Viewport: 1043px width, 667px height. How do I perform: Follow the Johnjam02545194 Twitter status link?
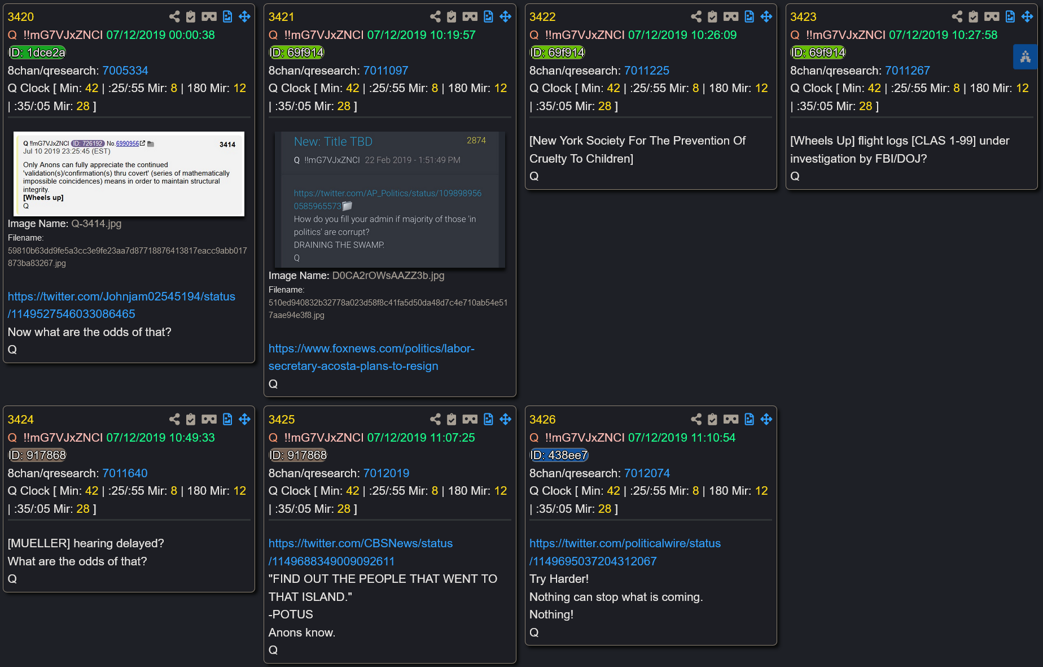121,305
